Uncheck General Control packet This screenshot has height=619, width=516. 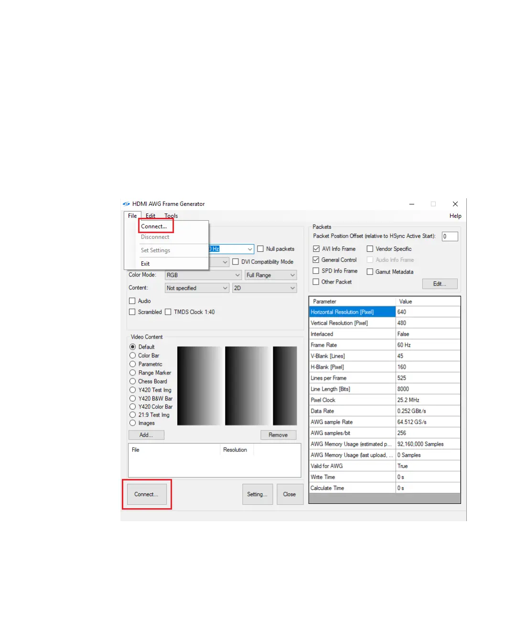[316, 260]
